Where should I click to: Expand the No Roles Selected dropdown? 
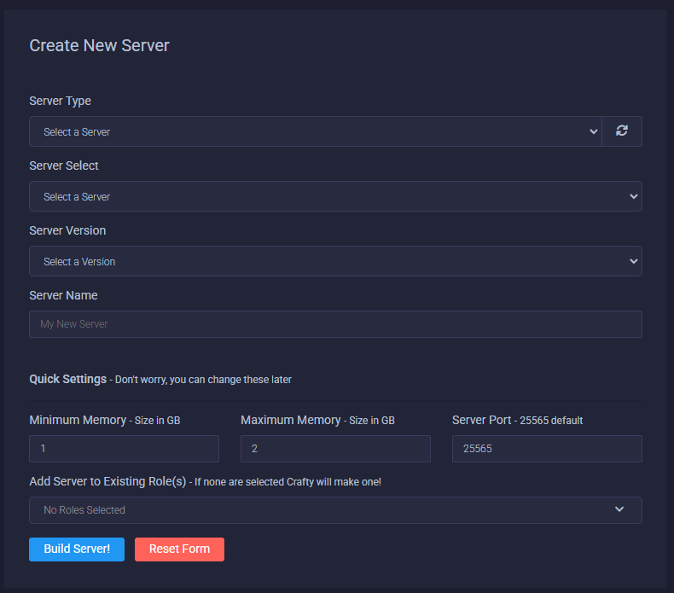point(335,510)
